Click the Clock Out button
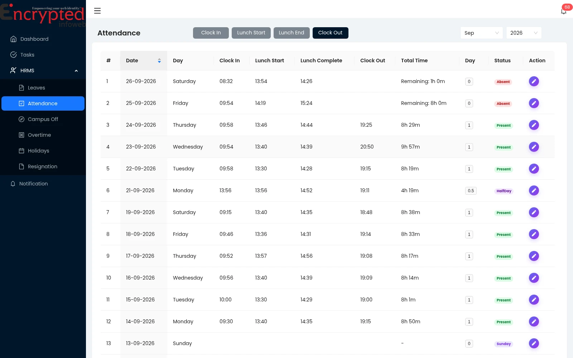The image size is (573, 358). click(x=330, y=33)
